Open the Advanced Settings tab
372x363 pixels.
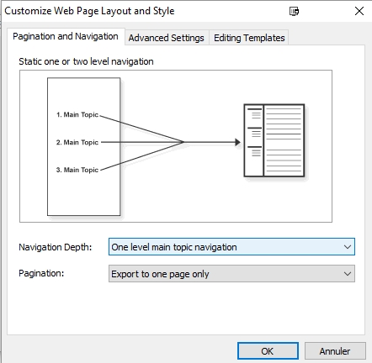(x=167, y=38)
